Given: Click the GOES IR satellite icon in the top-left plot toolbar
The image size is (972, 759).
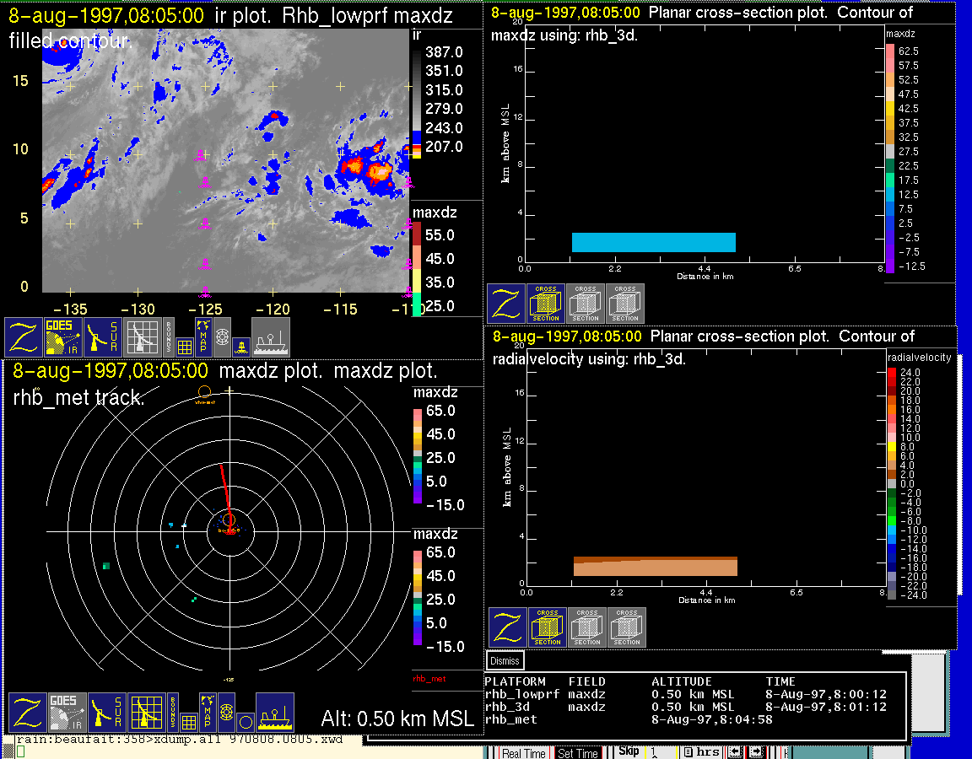Looking at the screenshot, I should [x=64, y=336].
